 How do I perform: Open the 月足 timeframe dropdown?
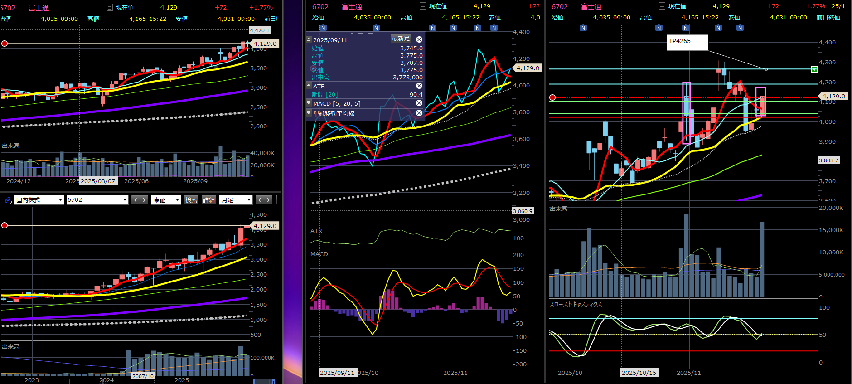coord(236,200)
